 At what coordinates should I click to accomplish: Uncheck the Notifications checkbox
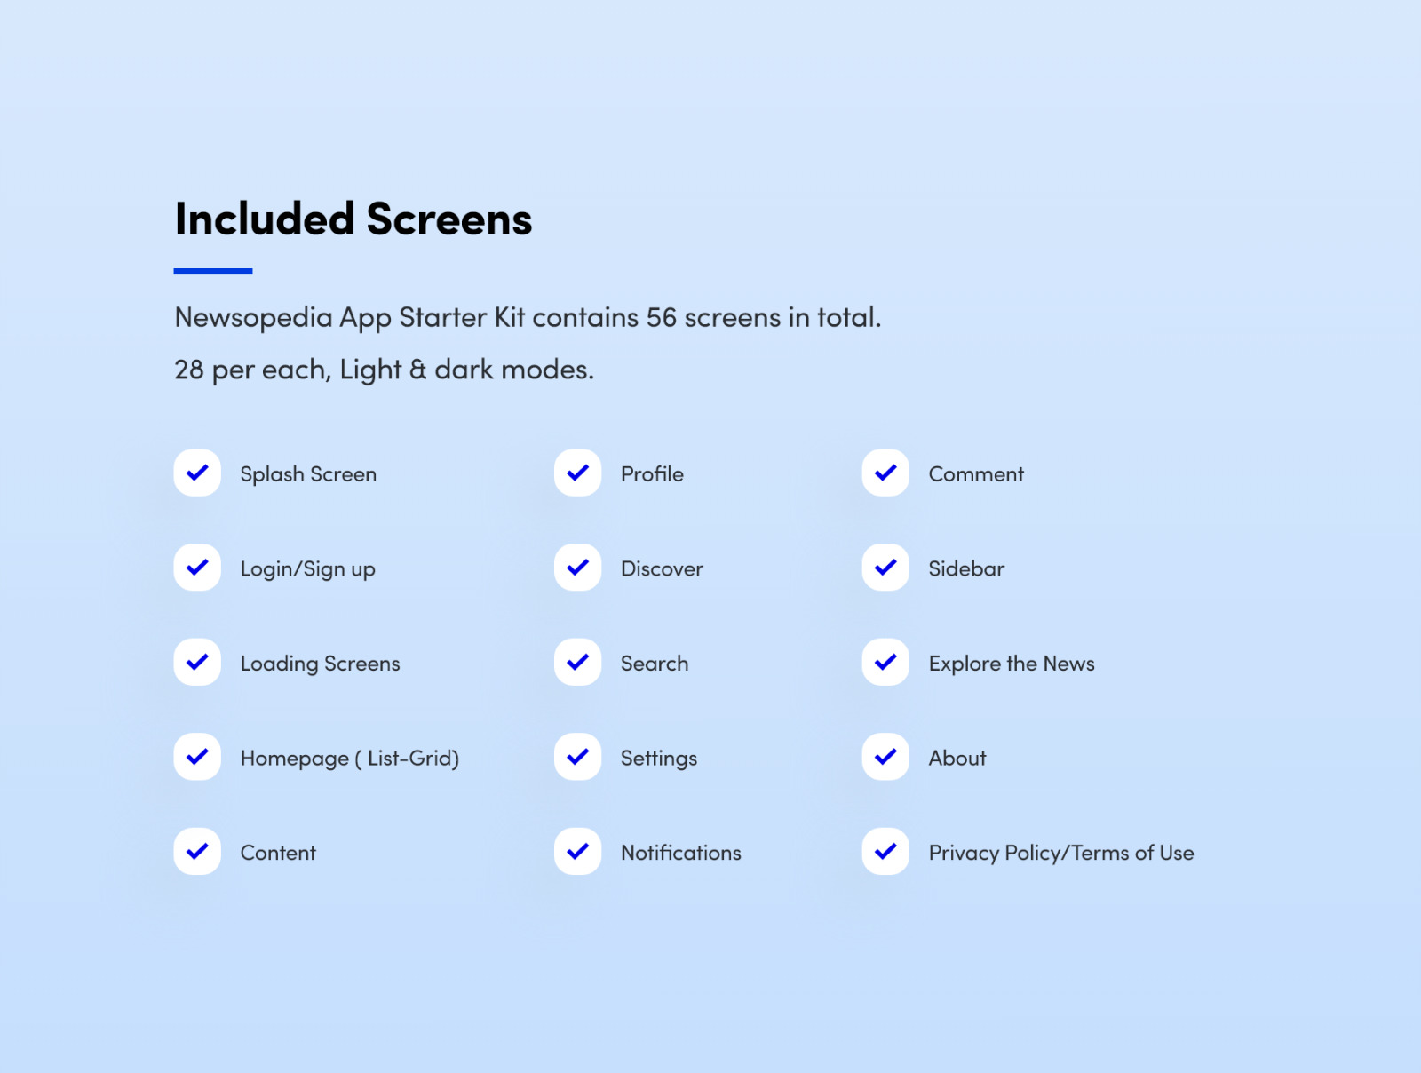point(578,851)
